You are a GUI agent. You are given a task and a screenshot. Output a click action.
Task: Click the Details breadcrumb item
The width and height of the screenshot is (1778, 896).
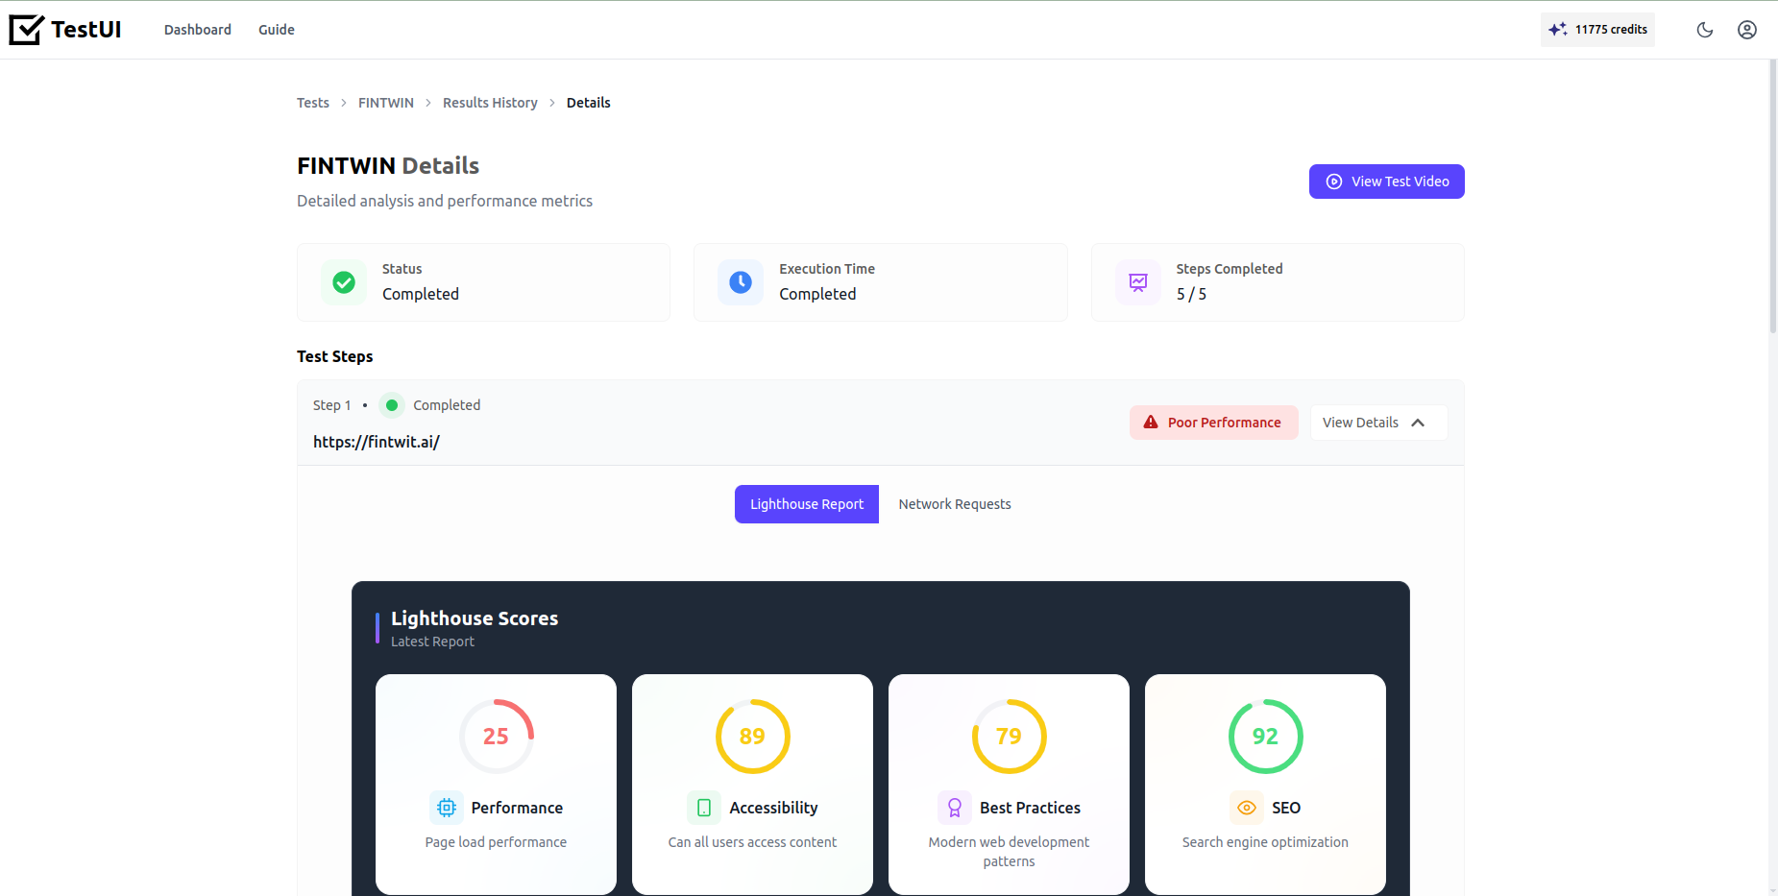(589, 103)
